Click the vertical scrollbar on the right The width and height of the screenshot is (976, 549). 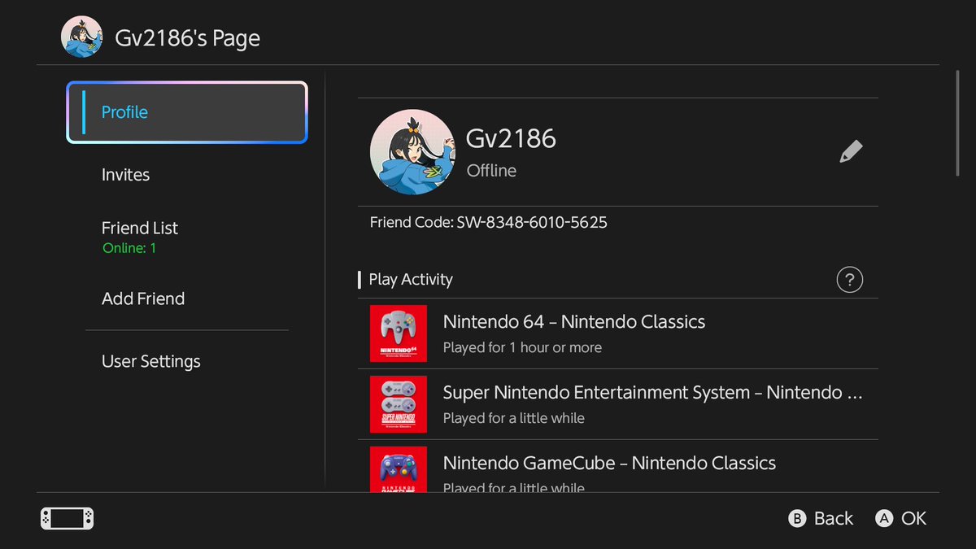point(958,123)
